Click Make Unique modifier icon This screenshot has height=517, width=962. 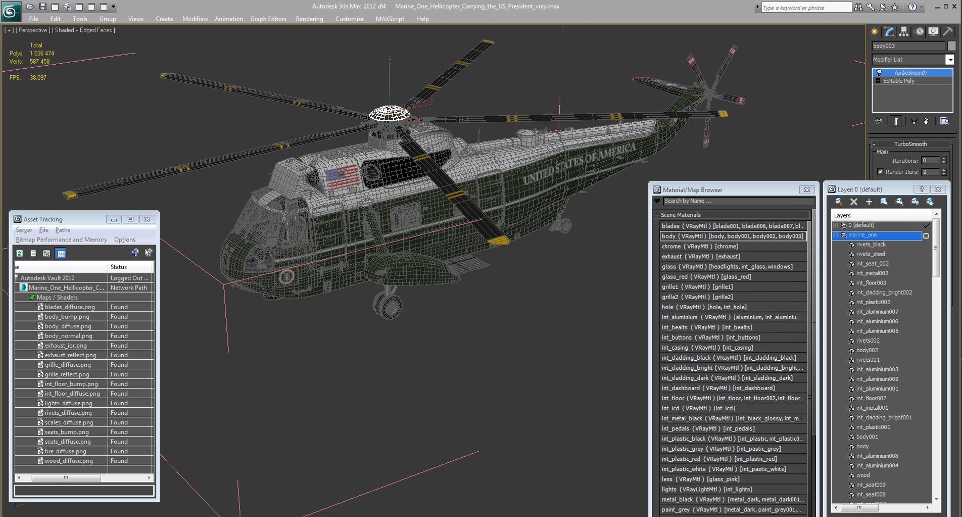tap(914, 121)
